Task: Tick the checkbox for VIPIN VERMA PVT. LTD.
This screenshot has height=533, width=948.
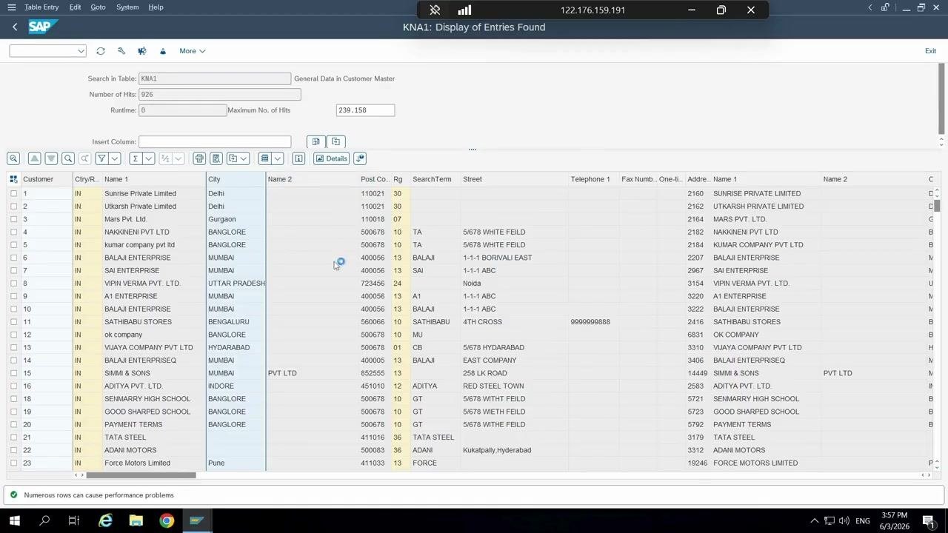Action: point(13,284)
